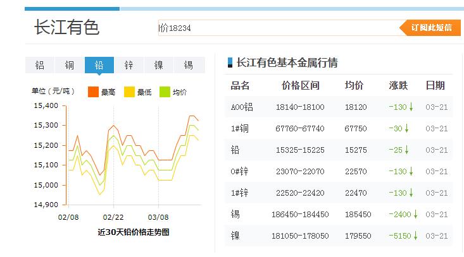
Task: Click the down arrow in the 1#锌 row
Action: tap(411, 193)
